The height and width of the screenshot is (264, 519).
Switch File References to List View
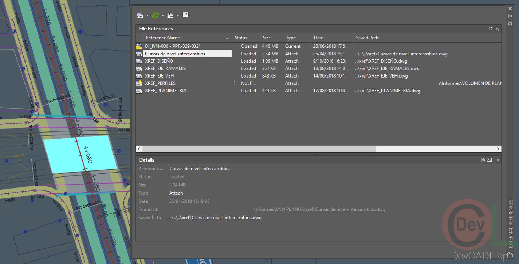coord(491,29)
